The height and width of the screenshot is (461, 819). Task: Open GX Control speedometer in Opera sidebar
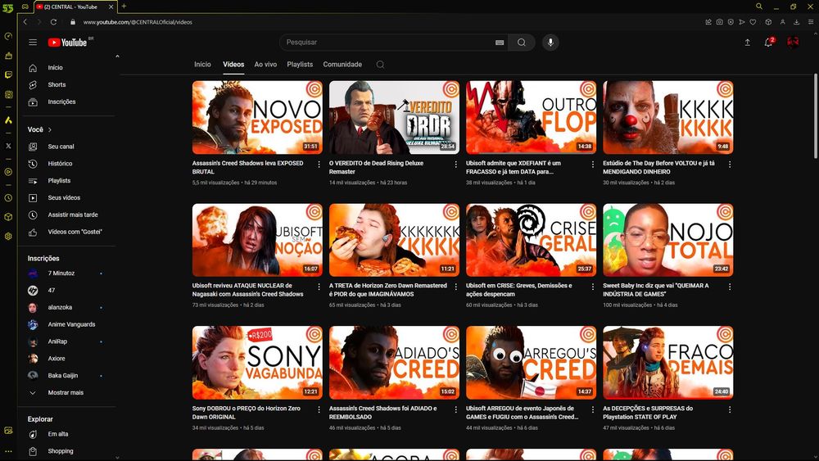click(8, 36)
